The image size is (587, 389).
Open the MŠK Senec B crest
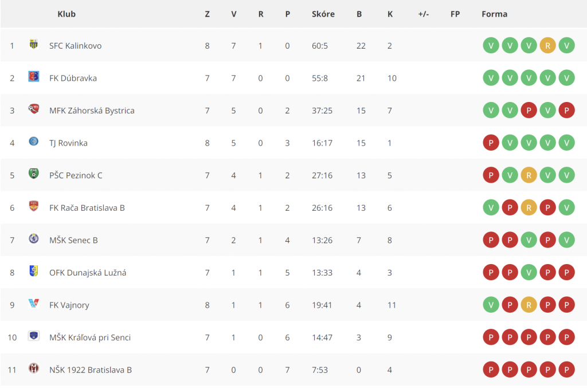pyautogui.click(x=34, y=238)
